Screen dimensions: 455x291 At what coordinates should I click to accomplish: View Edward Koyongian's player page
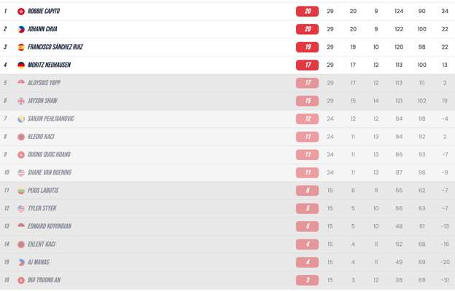[50, 226]
